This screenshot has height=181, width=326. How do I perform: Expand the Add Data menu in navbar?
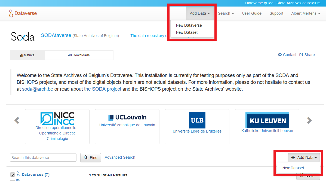click(x=199, y=13)
